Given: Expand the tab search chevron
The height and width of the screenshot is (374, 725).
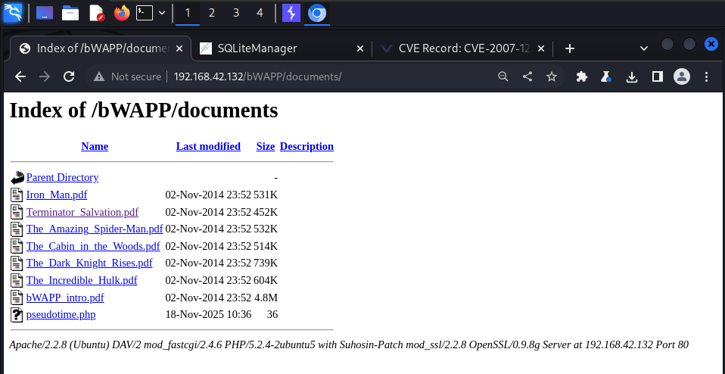Looking at the screenshot, I should point(643,48).
